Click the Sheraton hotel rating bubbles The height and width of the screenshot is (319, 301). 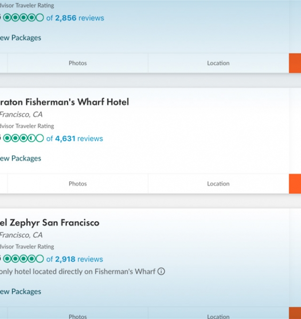coord(24,138)
